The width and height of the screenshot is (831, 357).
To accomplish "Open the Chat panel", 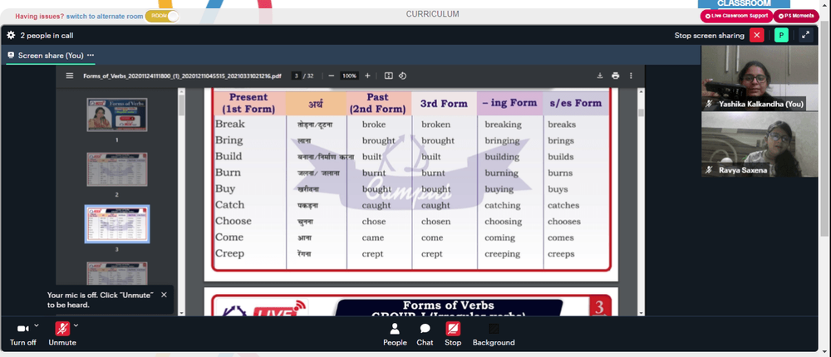I will 425,335.
